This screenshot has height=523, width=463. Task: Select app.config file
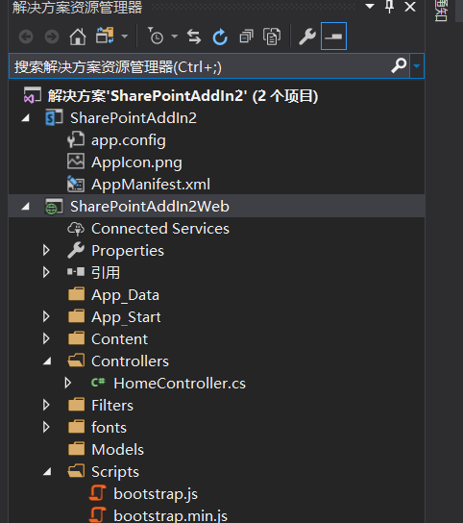point(129,140)
